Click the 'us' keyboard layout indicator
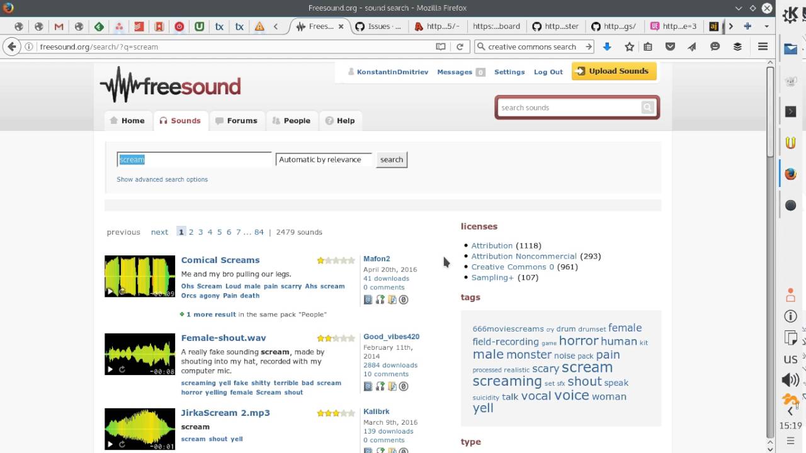Viewport: 806px width, 453px height. tap(790, 359)
